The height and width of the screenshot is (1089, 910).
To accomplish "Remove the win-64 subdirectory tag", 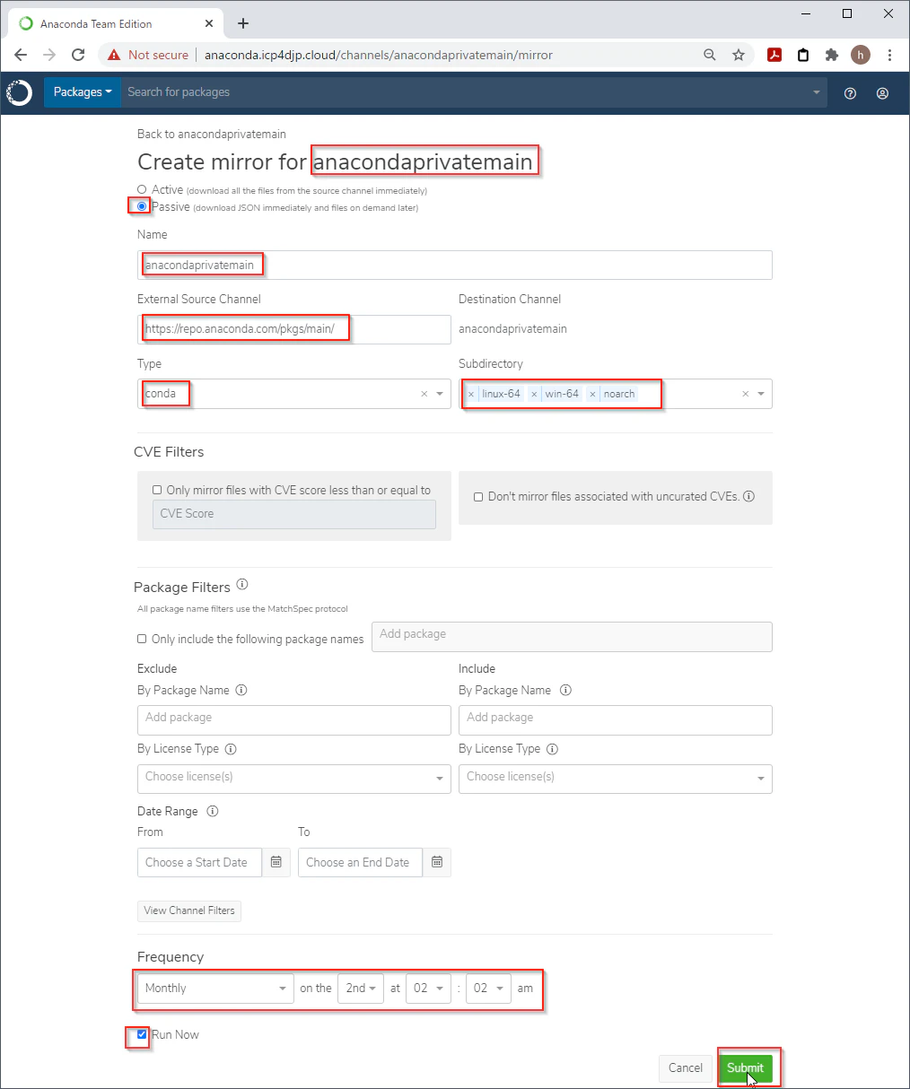I will (534, 394).
